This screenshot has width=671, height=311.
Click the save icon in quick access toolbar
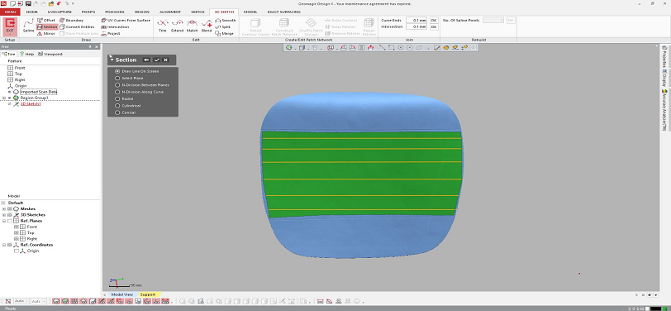28,3
